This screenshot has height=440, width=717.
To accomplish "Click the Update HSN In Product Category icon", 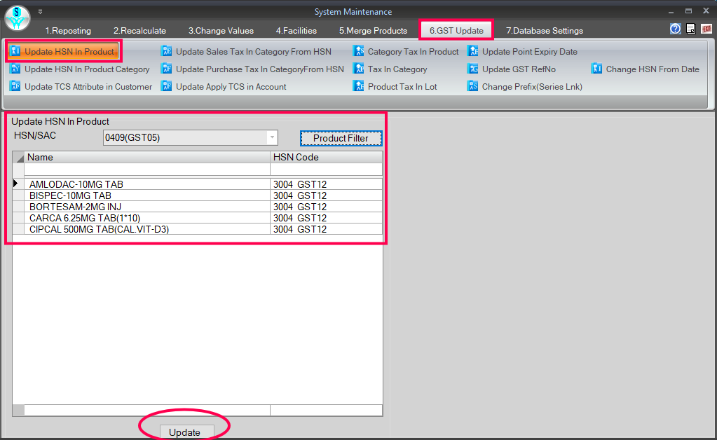I will 15,69.
